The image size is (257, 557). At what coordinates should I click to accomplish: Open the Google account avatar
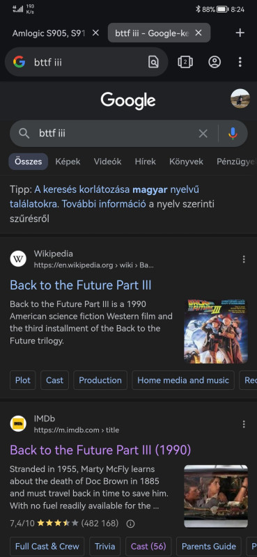[x=240, y=98]
